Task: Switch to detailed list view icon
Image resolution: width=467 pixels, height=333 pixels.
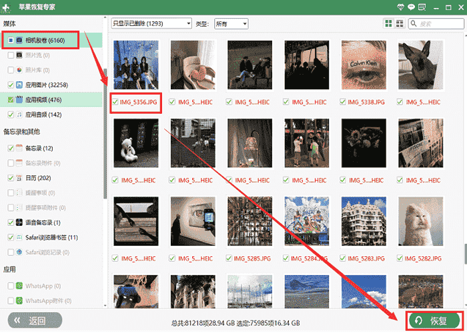Action: pos(400,24)
